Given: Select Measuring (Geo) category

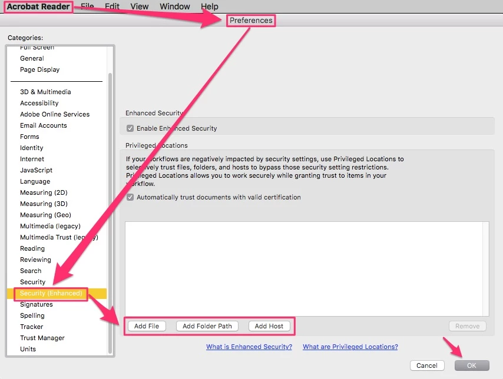Looking at the screenshot, I should [45, 215].
